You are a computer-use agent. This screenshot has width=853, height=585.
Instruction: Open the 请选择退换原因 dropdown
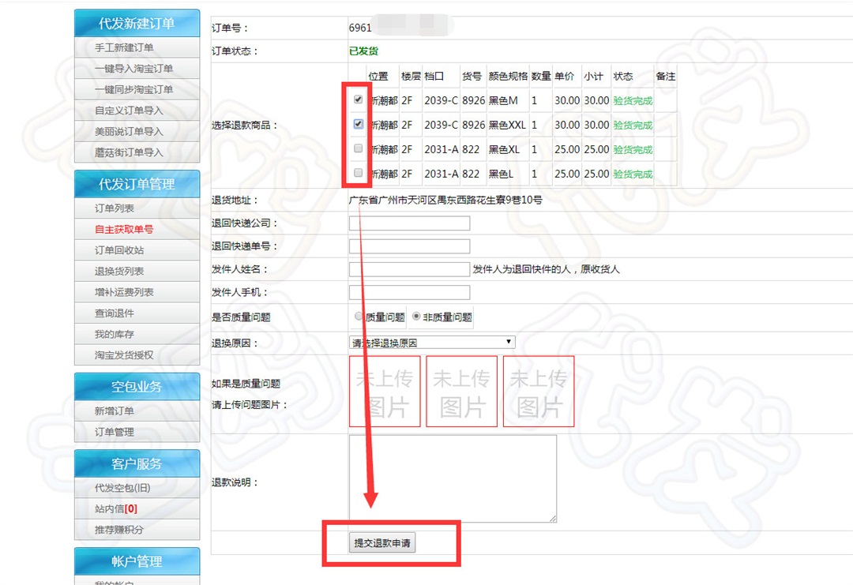[x=432, y=343]
